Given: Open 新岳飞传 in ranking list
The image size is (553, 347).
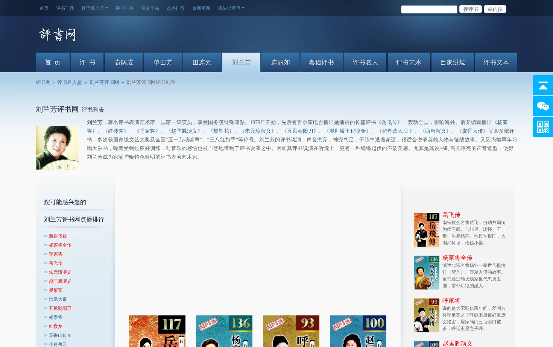Looking at the screenshot, I should pyautogui.click(x=58, y=236).
